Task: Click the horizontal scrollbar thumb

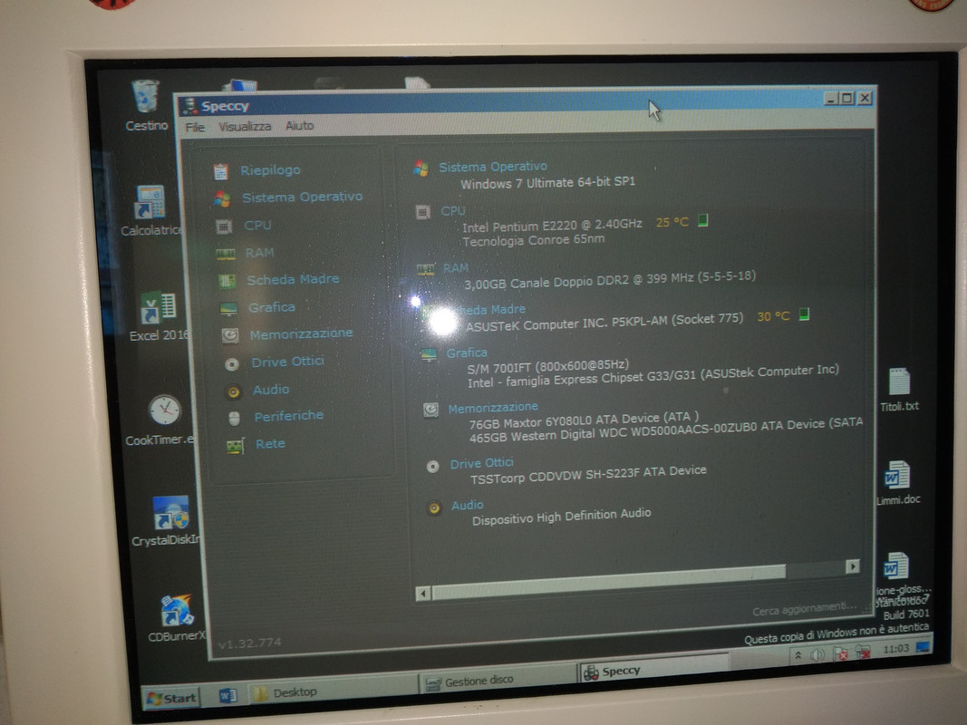Action: pyautogui.click(x=609, y=581)
